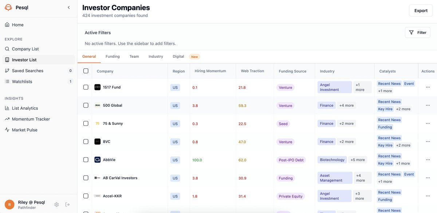Switch to the General tab
This screenshot has width=437, height=213.
(89, 57)
